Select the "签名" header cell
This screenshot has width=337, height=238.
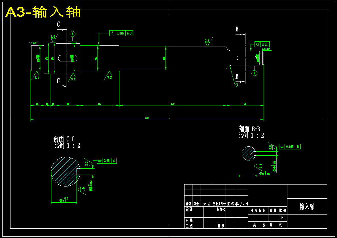[x=230, y=204]
